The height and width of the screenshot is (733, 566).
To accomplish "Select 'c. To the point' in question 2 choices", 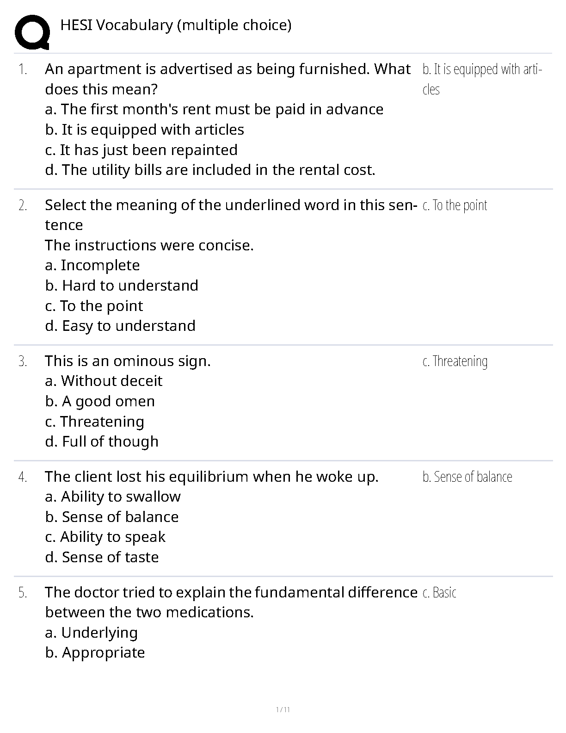I will click(x=94, y=306).
